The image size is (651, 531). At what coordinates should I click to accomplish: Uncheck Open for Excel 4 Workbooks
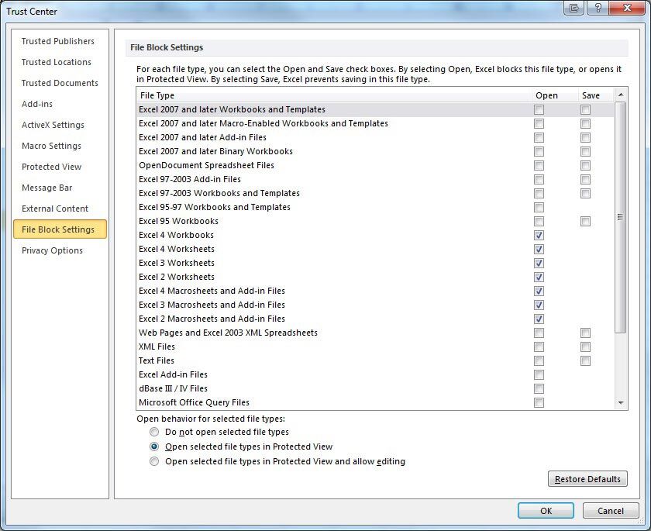[x=539, y=235]
